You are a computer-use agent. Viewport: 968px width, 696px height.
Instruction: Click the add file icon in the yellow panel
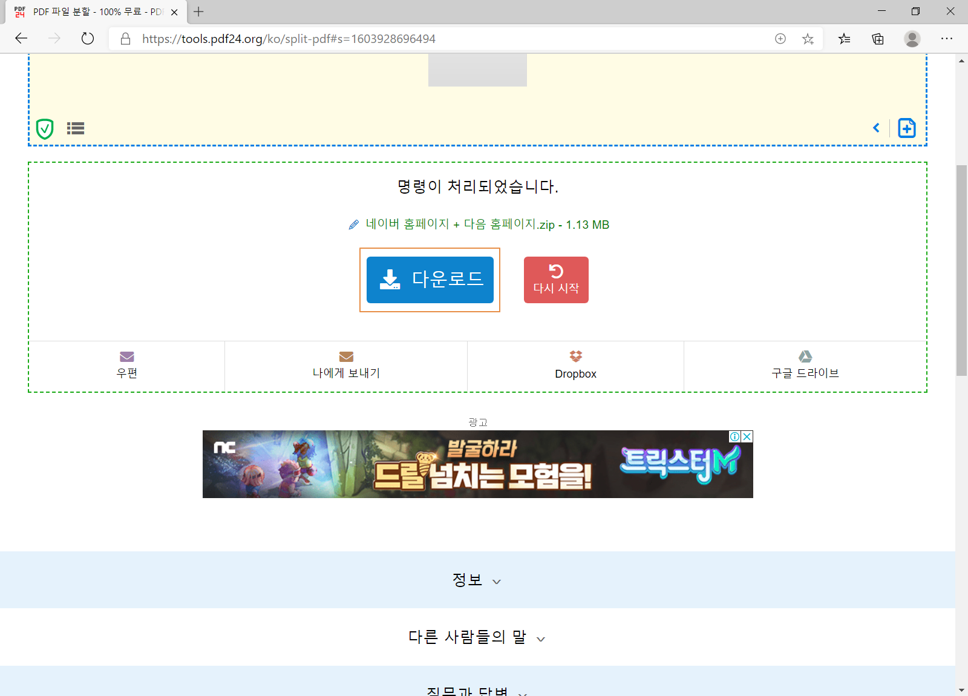tap(906, 128)
